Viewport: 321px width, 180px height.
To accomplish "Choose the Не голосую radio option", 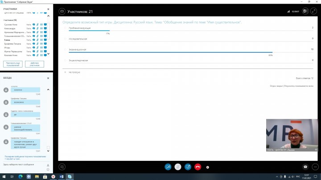I will tap(65, 72).
